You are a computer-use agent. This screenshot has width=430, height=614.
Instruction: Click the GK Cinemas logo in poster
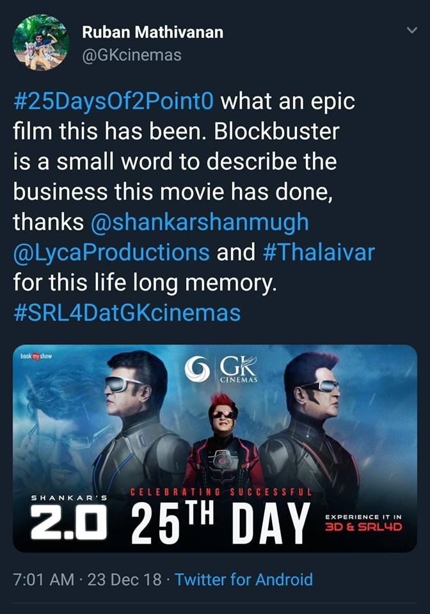click(x=221, y=369)
